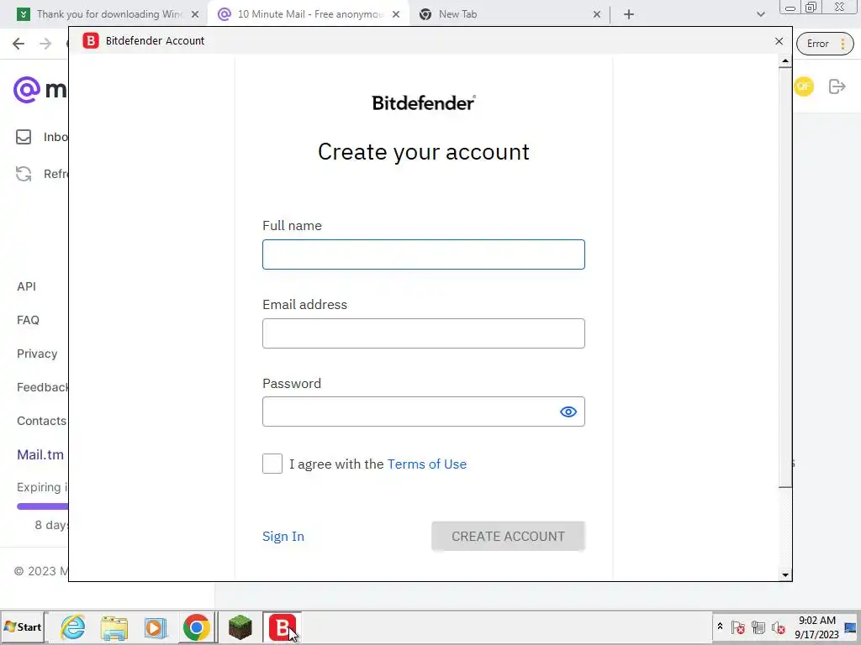Click the Action Center flag tray icon

(x=738, y=627)
